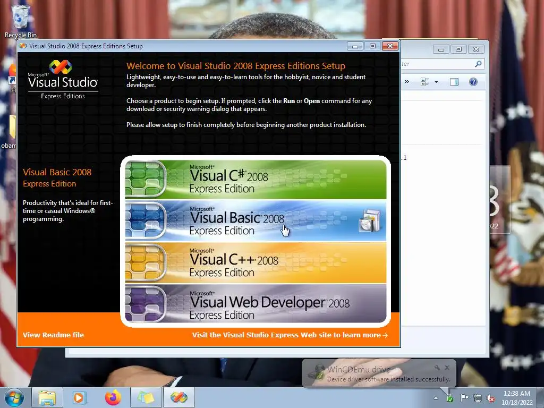544x408 pixels.
Task: Visit the Visual Studio Express Web site link
Action: pyautogui.click(x=290, y=335)
